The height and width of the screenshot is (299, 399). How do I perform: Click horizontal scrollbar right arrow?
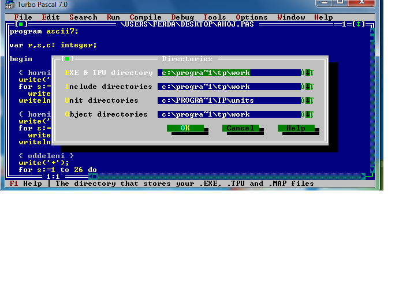[x=363, y=177]
